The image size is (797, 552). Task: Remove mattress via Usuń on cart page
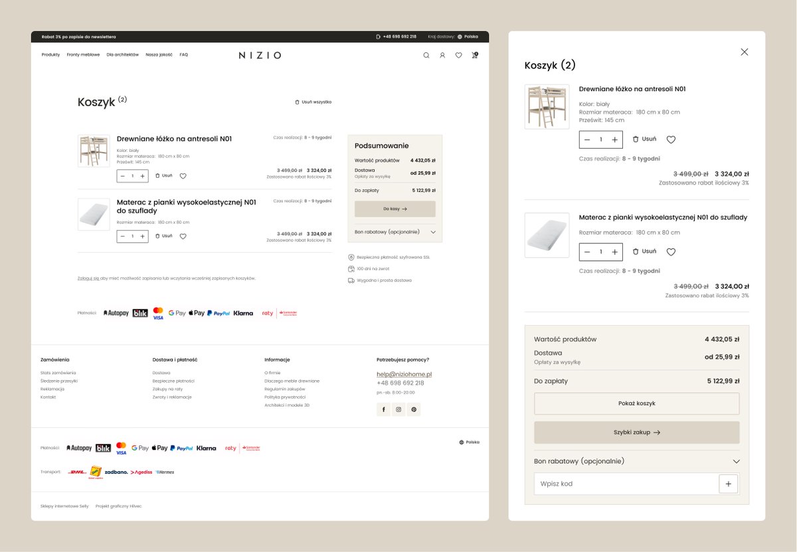(163, 236)
